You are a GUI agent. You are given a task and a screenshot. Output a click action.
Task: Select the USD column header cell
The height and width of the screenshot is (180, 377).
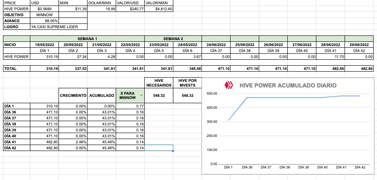[44, 3]
